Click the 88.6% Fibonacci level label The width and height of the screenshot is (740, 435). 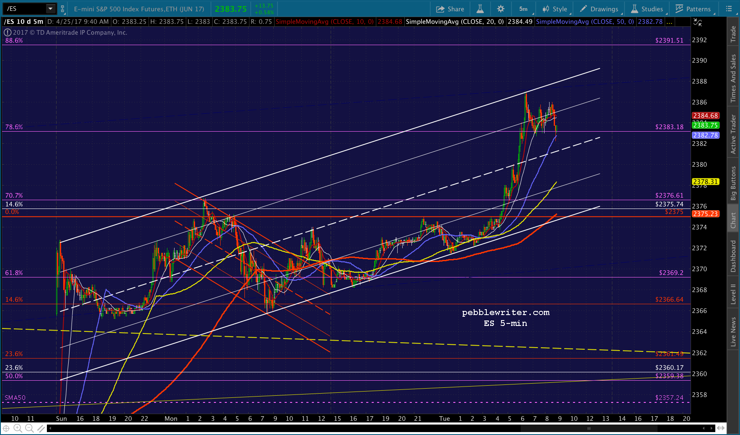tap(14, 41)
